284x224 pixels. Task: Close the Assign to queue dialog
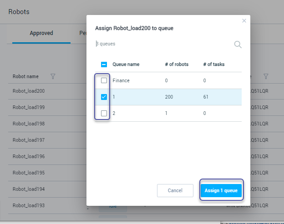pos(244,20)
